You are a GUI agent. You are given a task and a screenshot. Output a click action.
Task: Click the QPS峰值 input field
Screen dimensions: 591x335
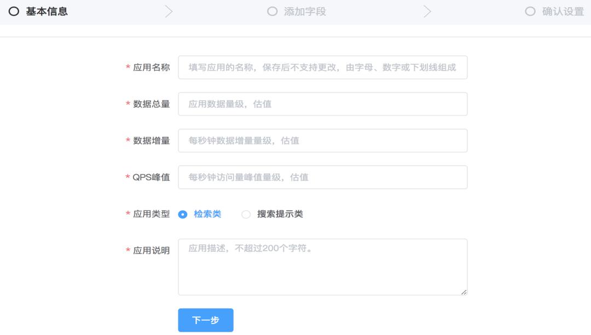pos(322,177)
